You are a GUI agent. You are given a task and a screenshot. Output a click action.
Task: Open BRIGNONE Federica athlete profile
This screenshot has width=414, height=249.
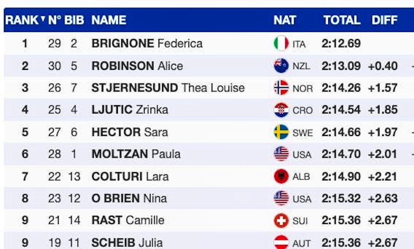147,43
